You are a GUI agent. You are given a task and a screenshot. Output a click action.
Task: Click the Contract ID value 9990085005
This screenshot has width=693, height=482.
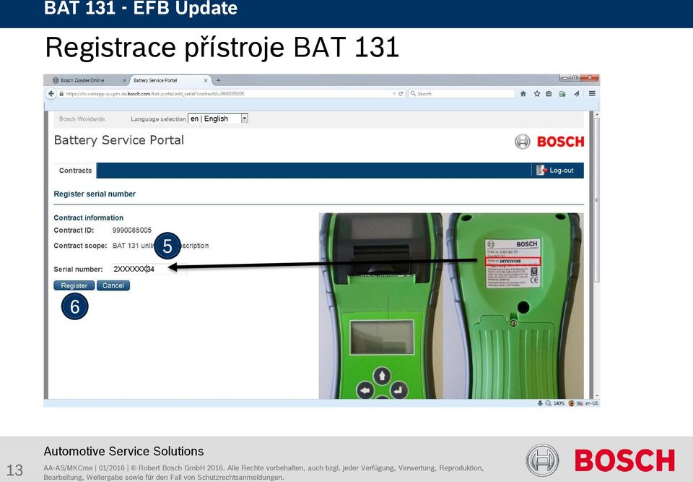point(131,230)
